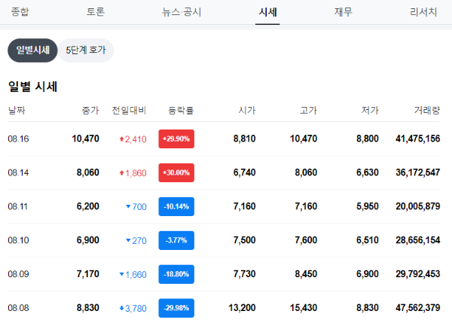Select the 08.09 date cell
452x323 pixels.
tap(18, 274)
